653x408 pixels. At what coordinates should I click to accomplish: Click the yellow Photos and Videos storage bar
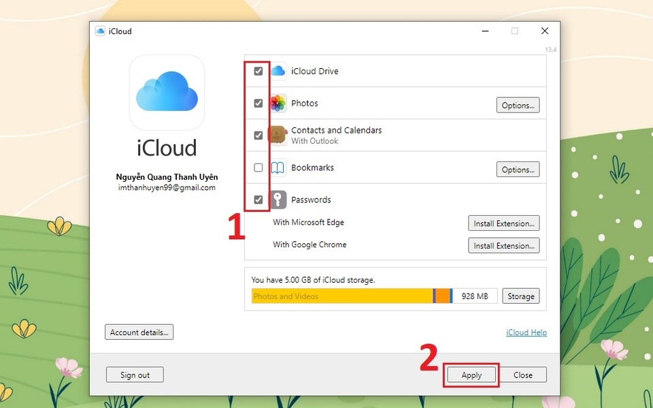coord(341,296)
